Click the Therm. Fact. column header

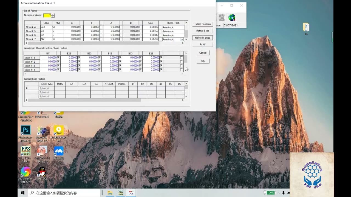tap(173, 23)
